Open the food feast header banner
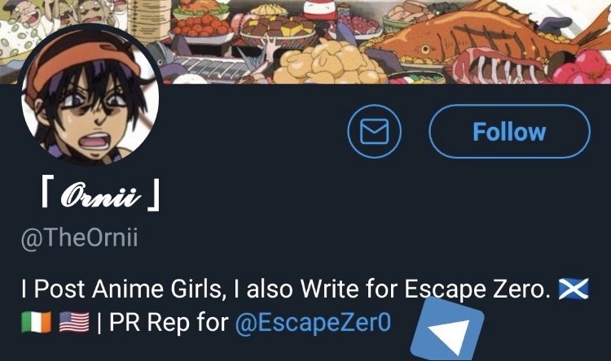 (305, 41)
